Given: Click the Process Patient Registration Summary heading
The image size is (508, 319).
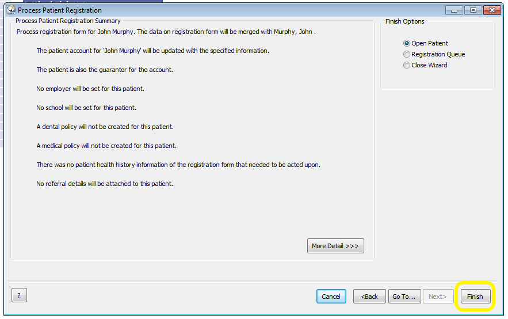Looking at the screenshot, I should pyautogui.click(x=68, y=21).
